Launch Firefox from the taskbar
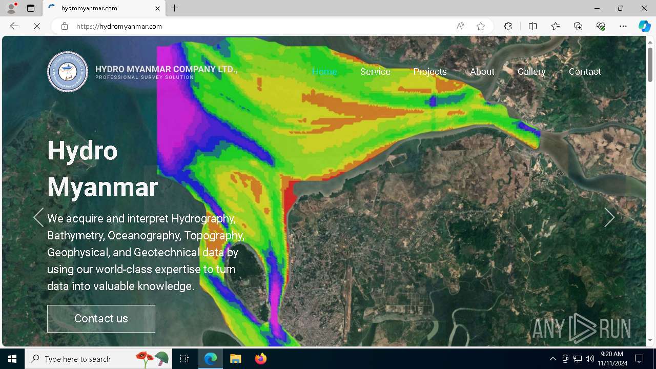This screenshot has height=369, width=656. pyautogui.click(x=260, y=359)
